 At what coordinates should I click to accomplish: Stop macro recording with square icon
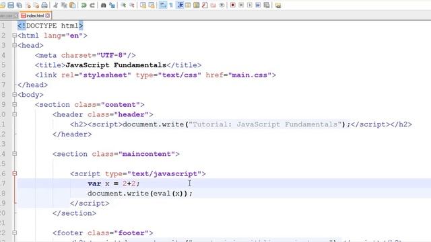[241, 5]
